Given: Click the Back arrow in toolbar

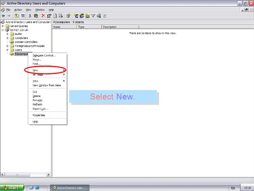Looking at the screenshot, I should click(3, 16).
